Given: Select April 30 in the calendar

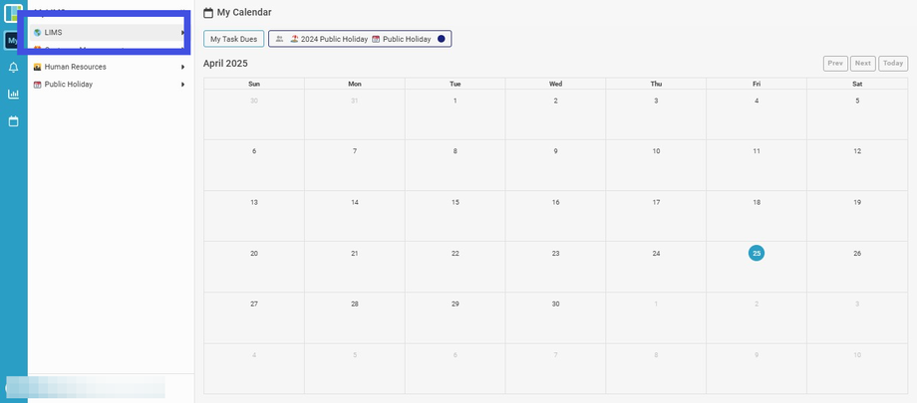Looking at the screenshot, I should 555,317.
